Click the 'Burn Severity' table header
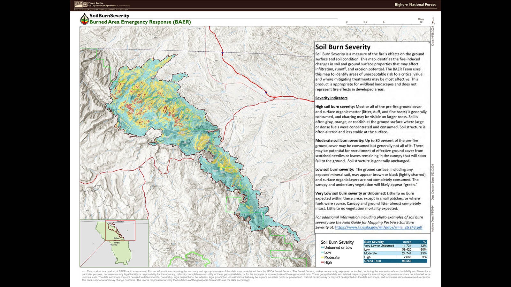The image size is (511, 287). point(374,242)
